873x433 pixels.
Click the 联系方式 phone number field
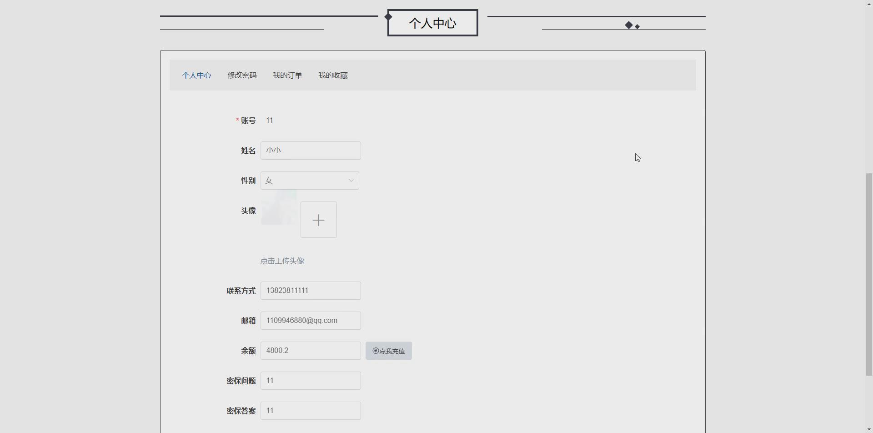click(x=311, y=290)
